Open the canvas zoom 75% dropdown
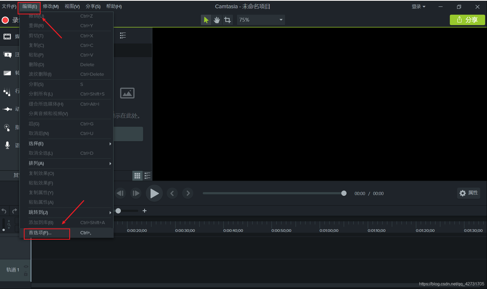The width and height of the screenshot is (487, 289). (x=261, y=20)
